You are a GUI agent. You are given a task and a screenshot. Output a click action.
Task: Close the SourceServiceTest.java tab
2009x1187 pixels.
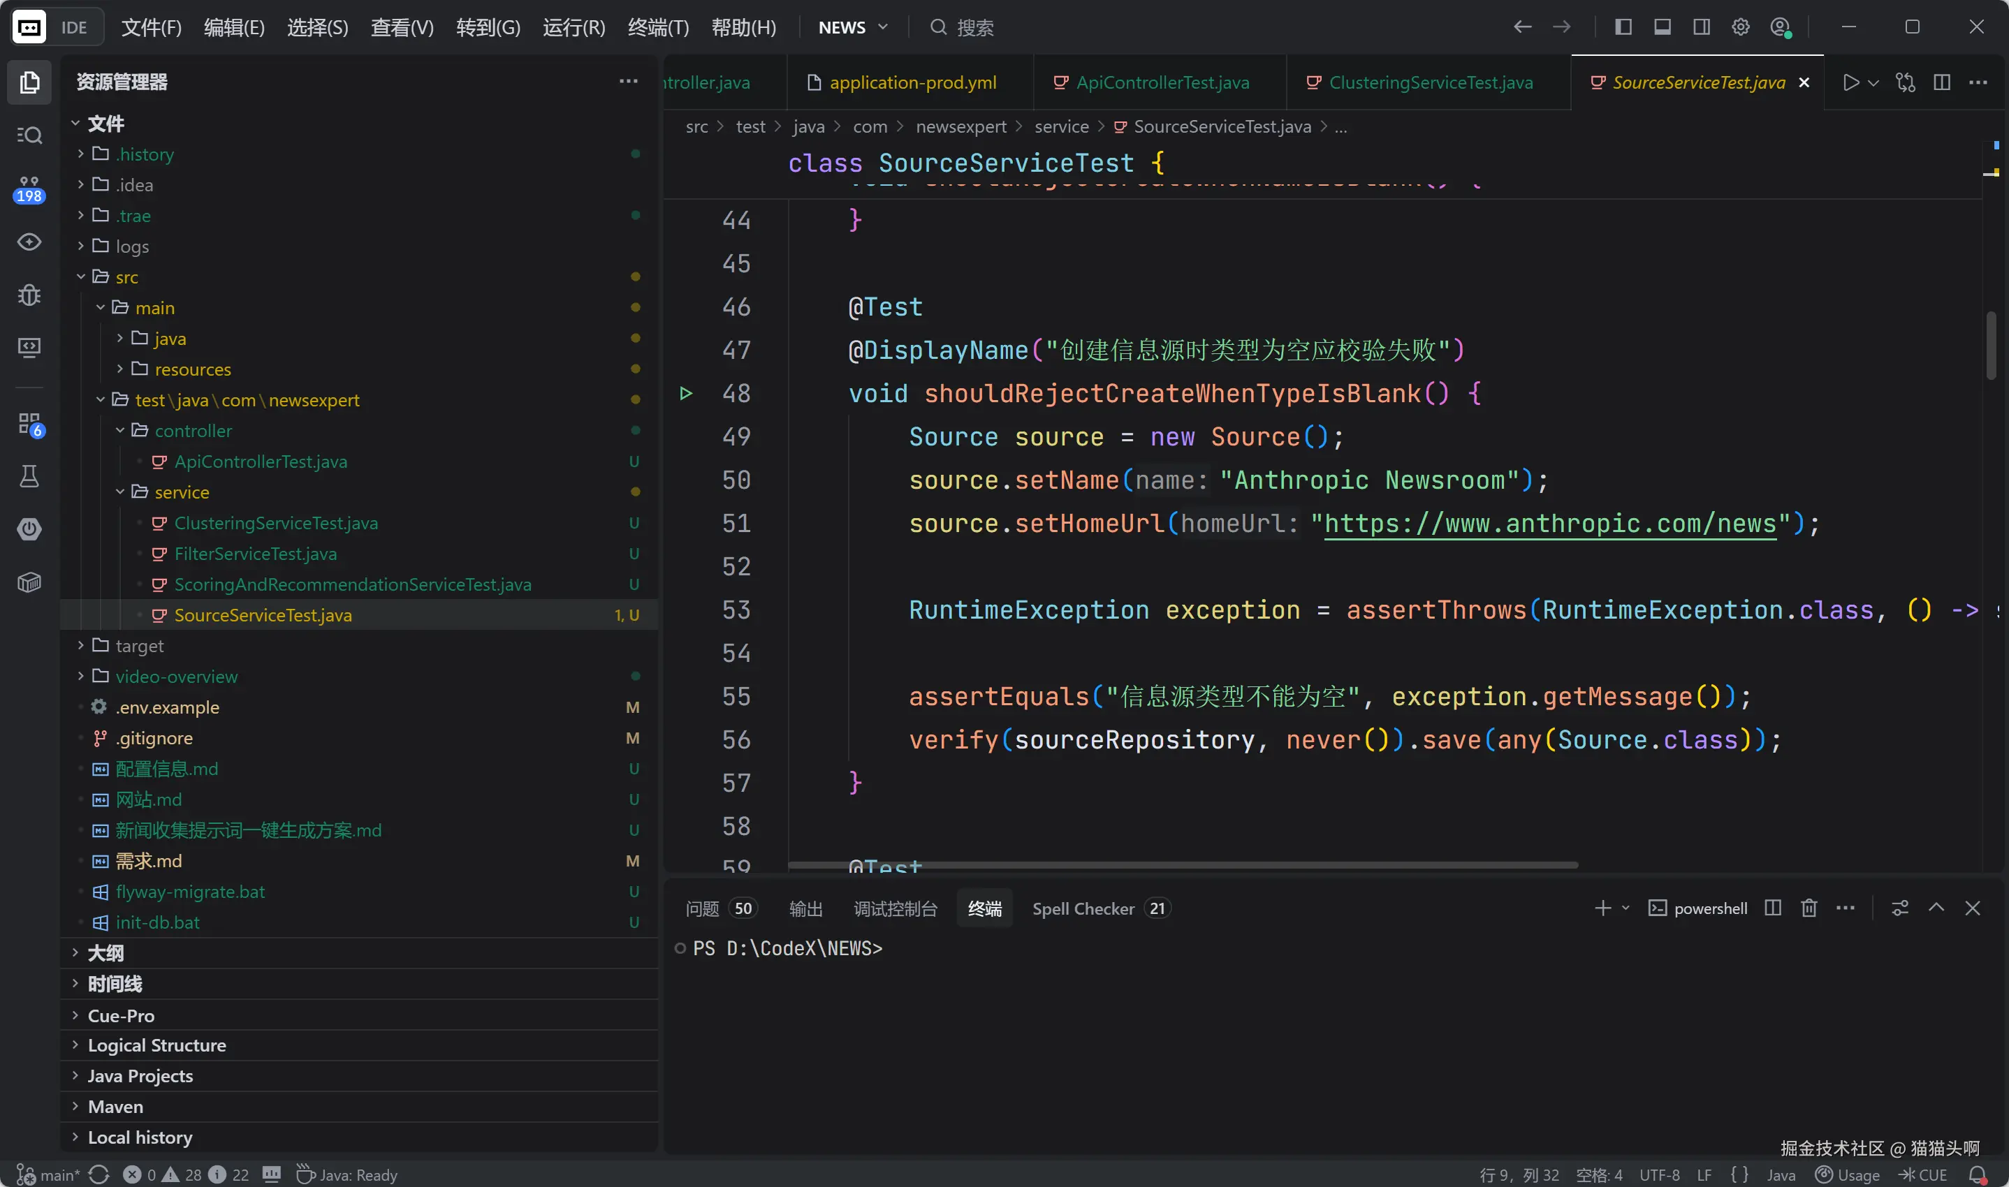point(1804,82)
